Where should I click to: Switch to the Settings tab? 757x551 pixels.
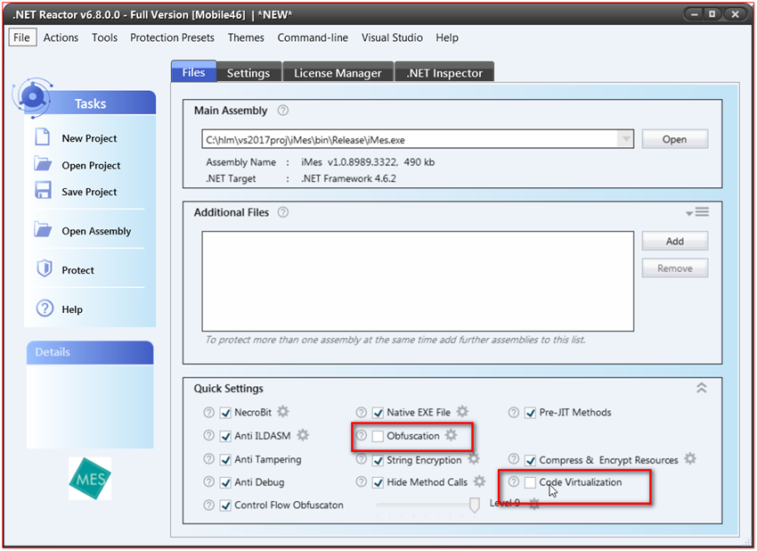point(248,72)
